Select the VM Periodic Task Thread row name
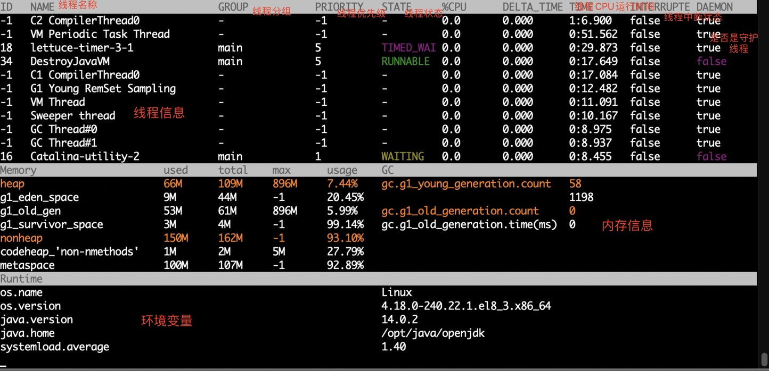This screenshot has height=371, width=769. click(100, 34)
